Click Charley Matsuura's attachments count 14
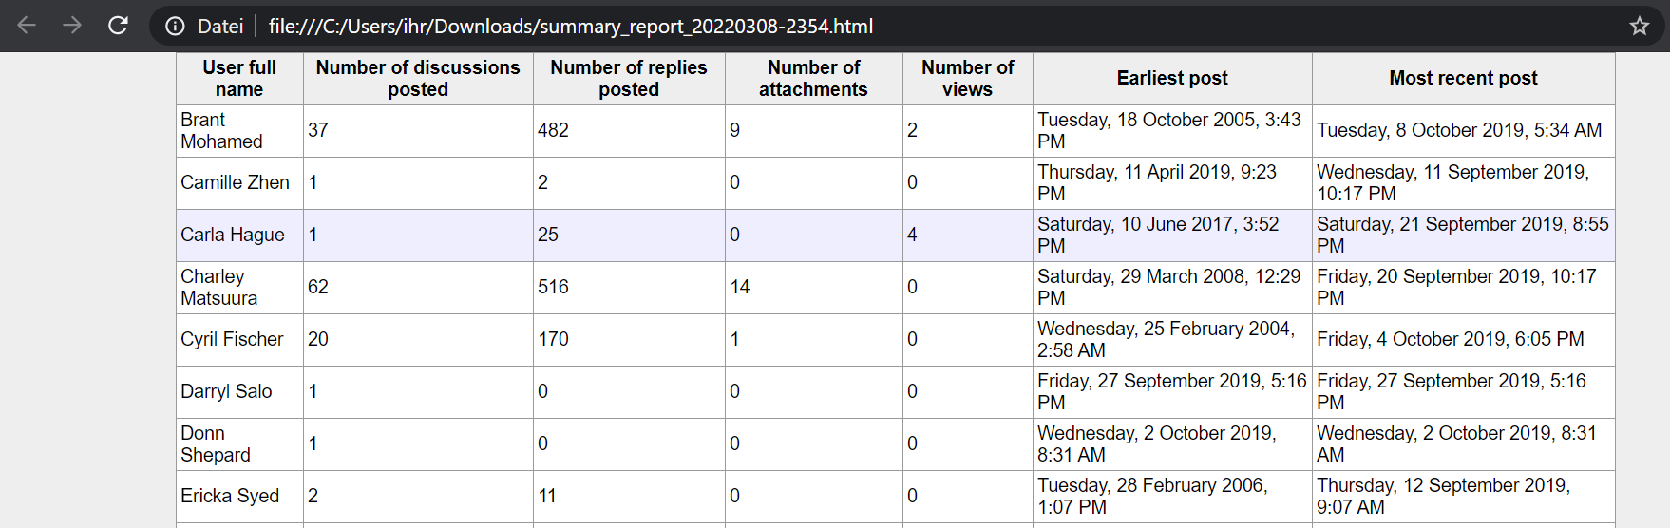Viewport: 1670px width, 528px height. pos(740,288)
